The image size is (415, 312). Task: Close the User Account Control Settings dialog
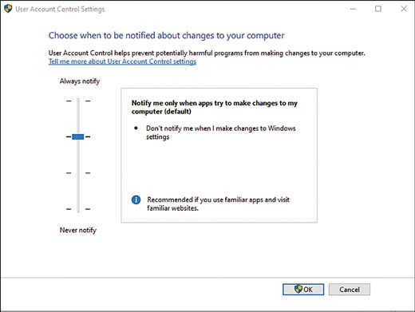[x=404, y=9]
